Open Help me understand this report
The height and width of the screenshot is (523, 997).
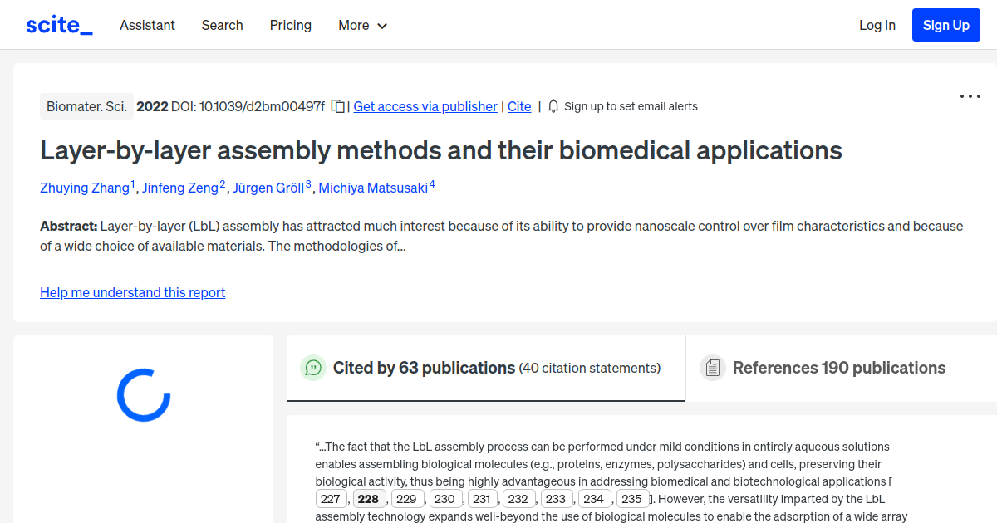132,292
